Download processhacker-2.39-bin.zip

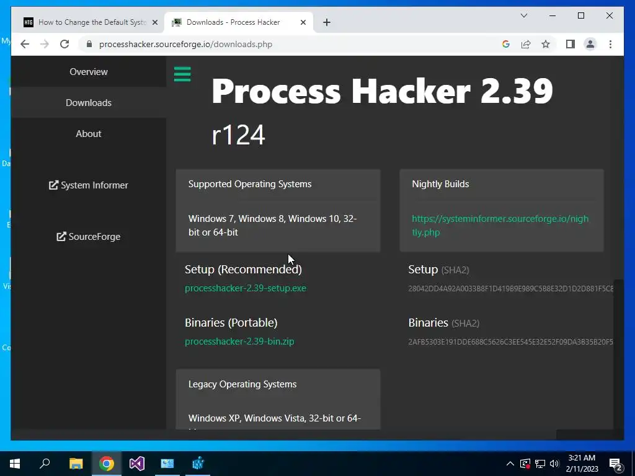[239, 342]
